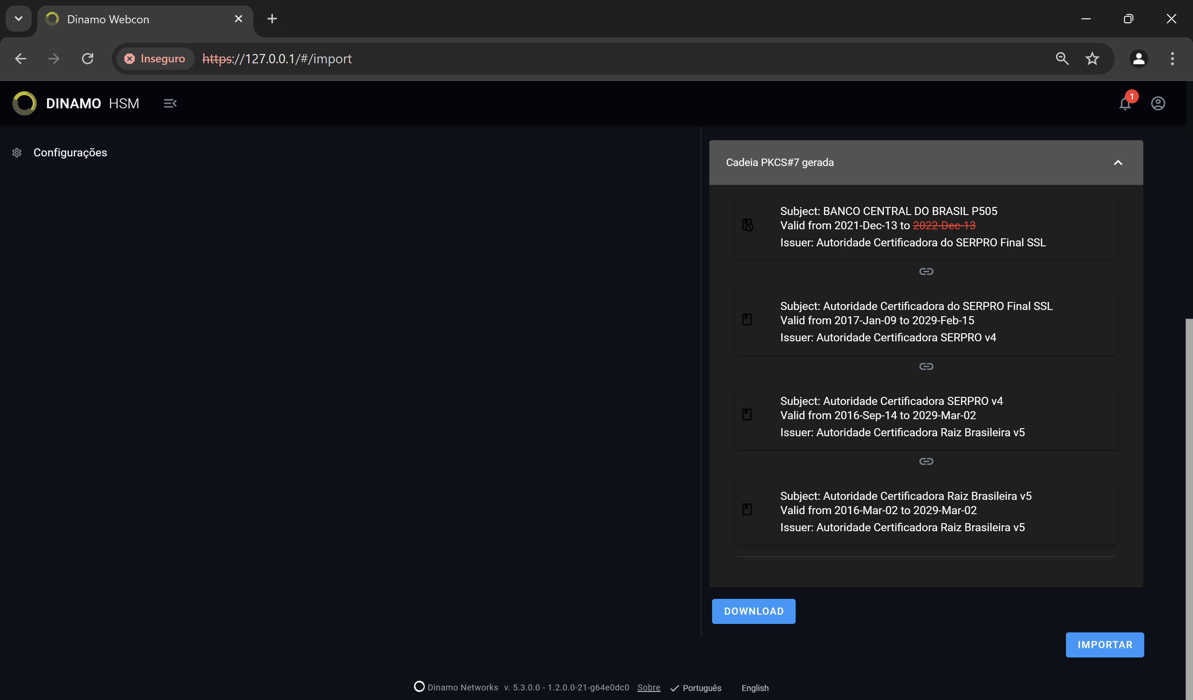Click 'Valid from 2017-Jan-09 to 2029-Feb-15' text
1193x700 pixels.
click(x=877, y=320)
